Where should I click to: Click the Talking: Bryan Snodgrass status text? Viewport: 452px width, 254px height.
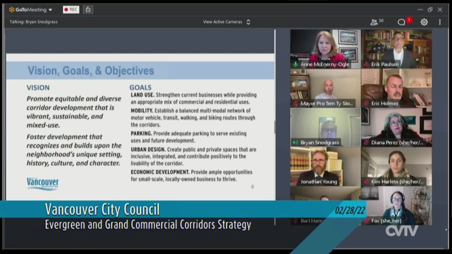(x=33, y=22)
